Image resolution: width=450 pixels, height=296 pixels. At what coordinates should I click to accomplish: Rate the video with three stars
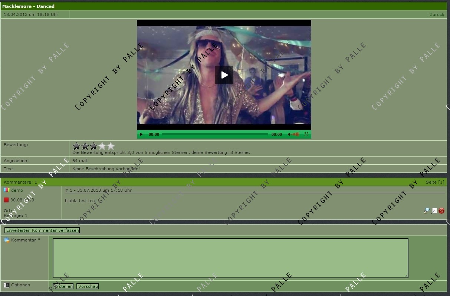[94, 146]
